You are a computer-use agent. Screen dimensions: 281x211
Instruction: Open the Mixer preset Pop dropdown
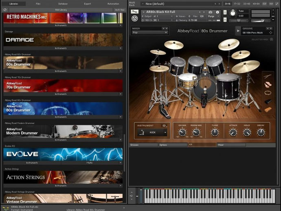[x=149, y=32]
